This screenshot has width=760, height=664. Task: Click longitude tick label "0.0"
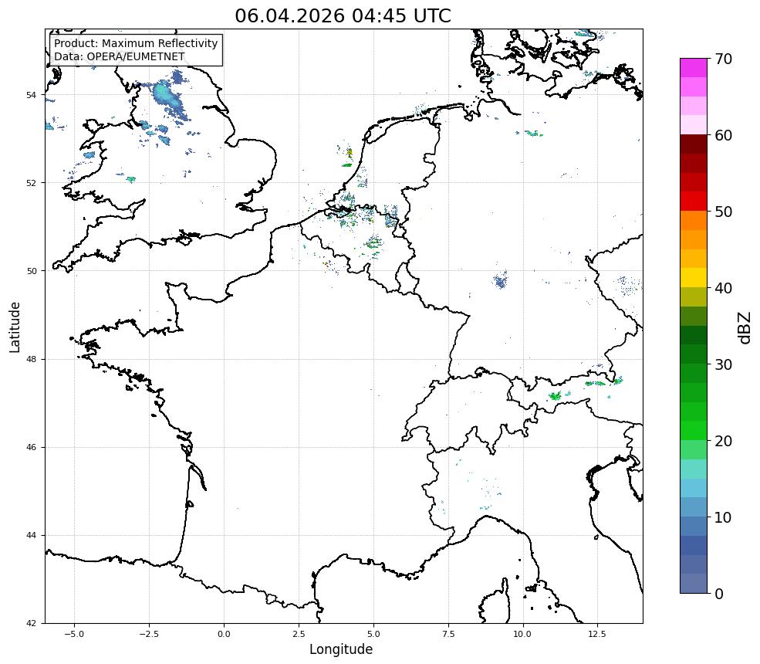tap(224, 634)
